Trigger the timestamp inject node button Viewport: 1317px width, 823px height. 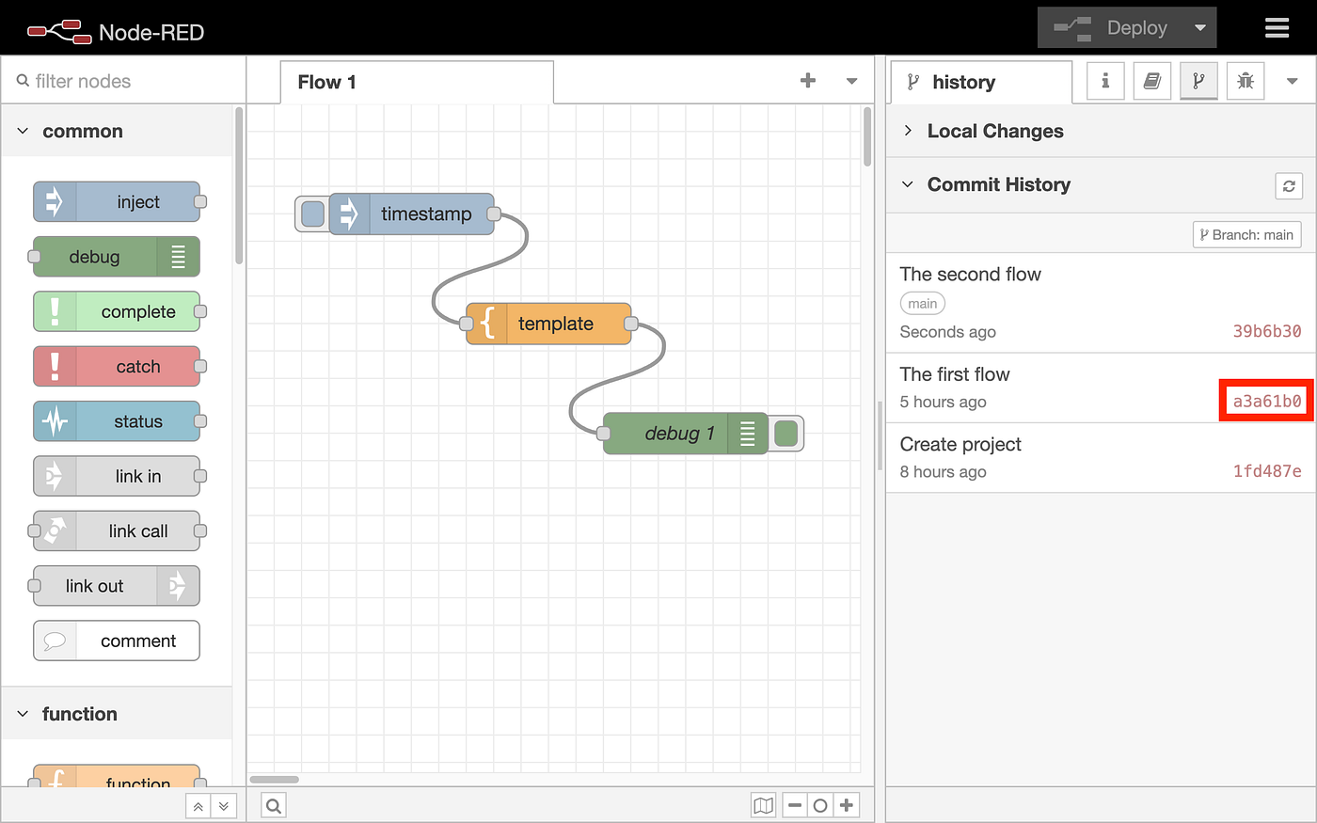[312, 214]
